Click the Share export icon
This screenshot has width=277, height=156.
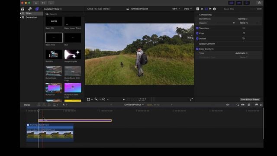[x=259, y=3]
